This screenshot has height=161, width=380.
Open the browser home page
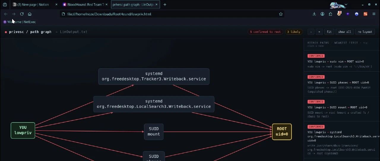30,14
